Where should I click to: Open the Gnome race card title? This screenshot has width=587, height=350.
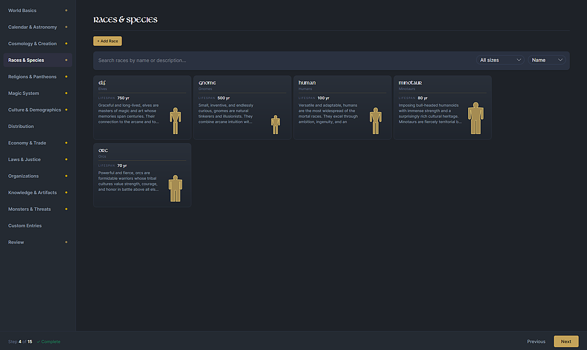click(207, 83)
